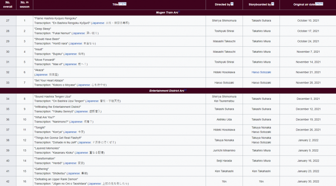Click the air date "January 2, 2022"
This screenshot has width=336, height=186.
pyautogui.click(x=308, y=140)
